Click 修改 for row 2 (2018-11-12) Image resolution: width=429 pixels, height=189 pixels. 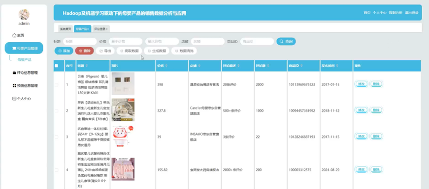pos(362,110)
